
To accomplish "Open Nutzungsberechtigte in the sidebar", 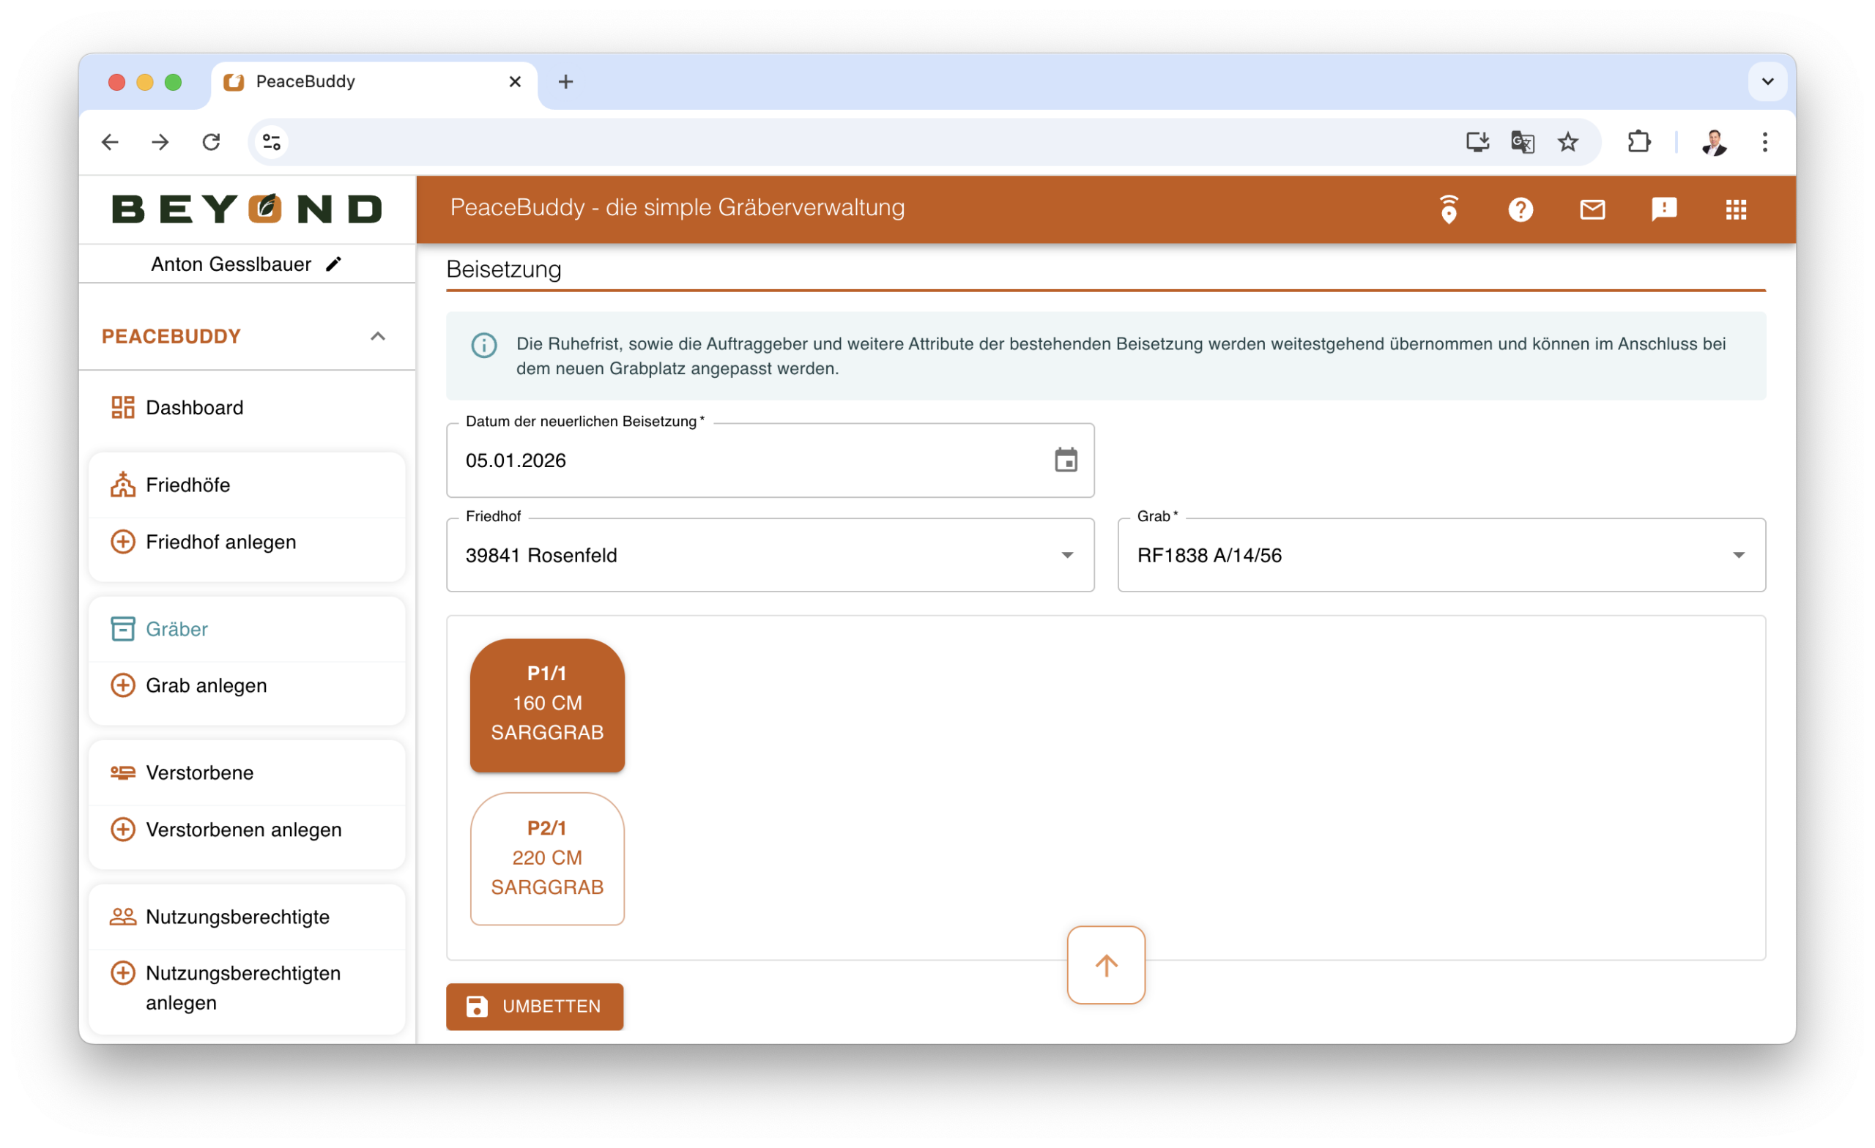I will 237,916.
